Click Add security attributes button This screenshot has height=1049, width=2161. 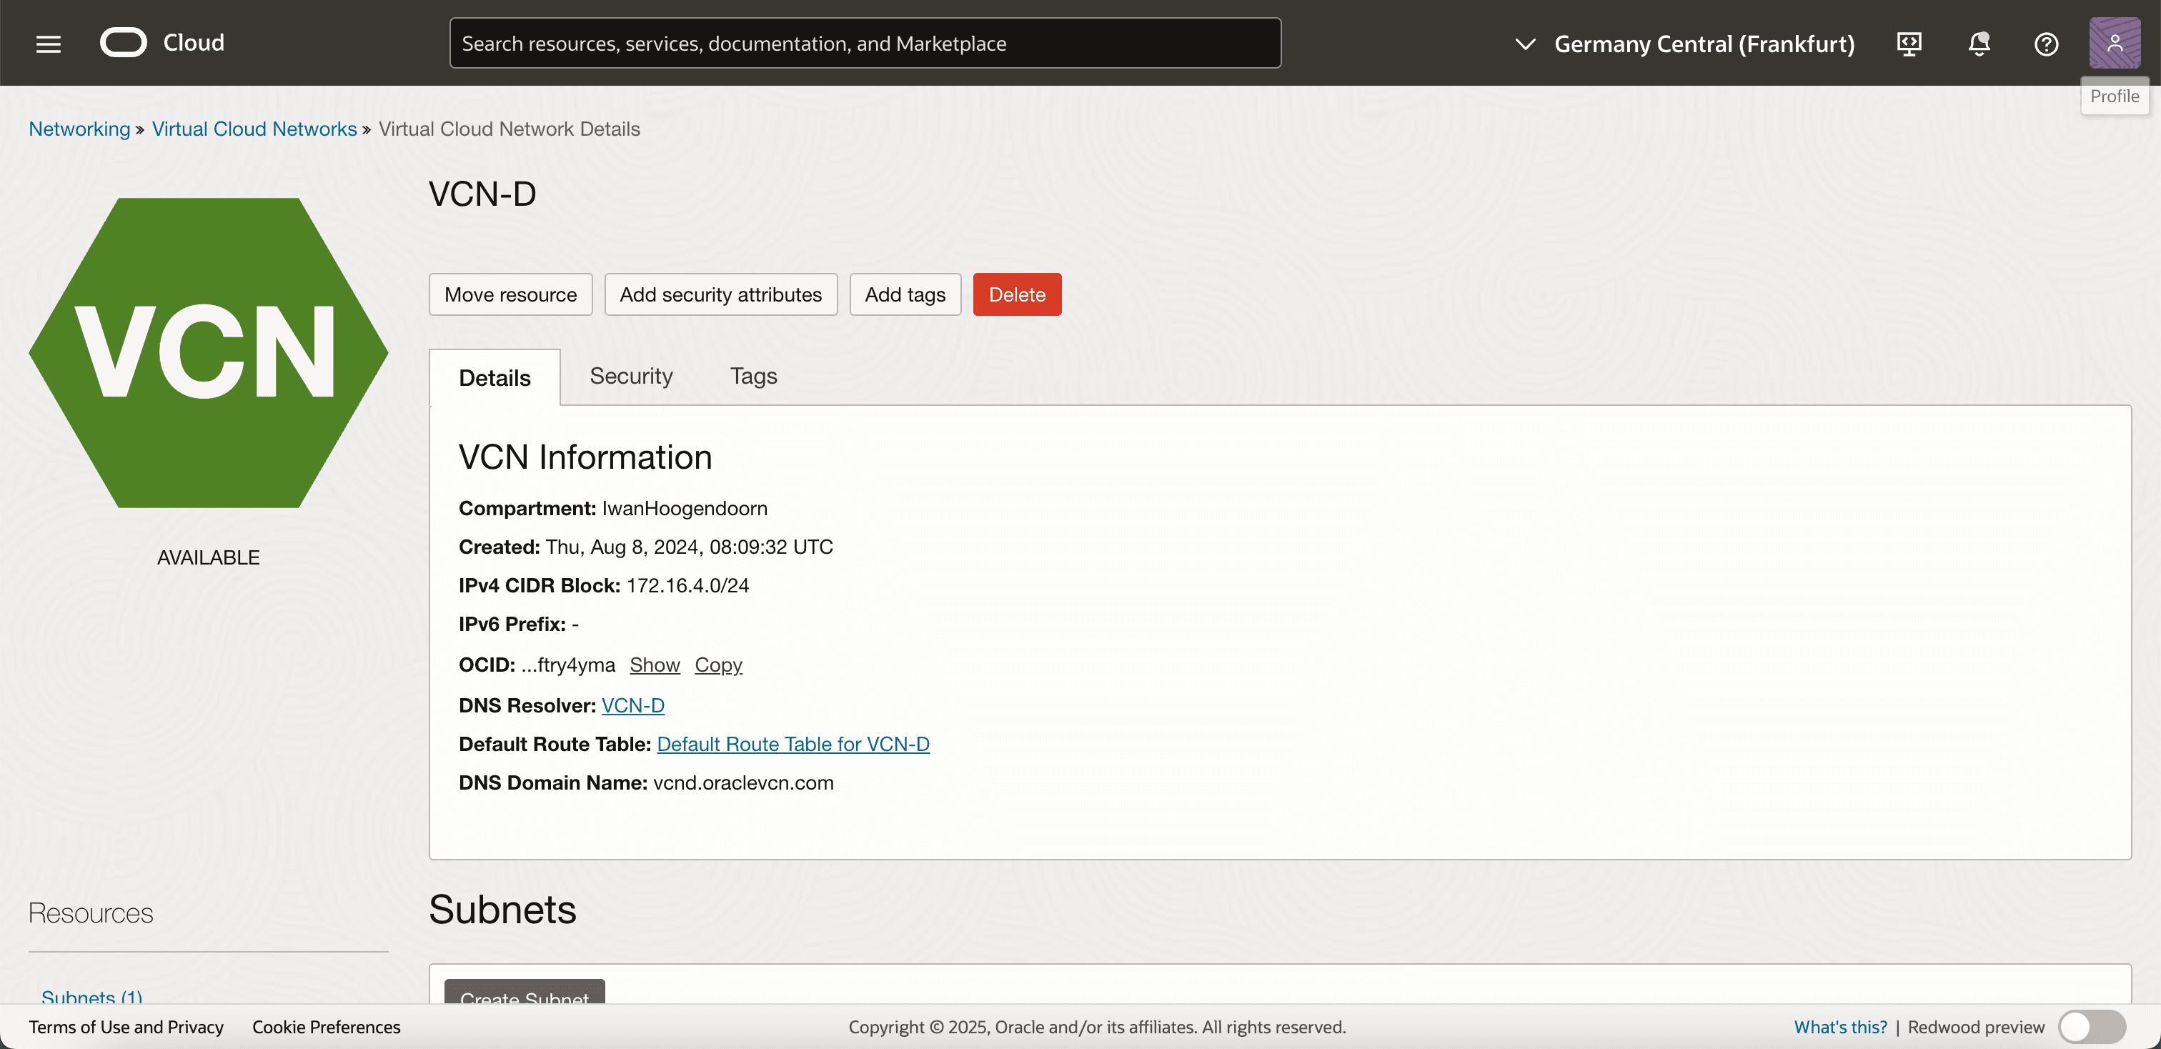(720, 294)
